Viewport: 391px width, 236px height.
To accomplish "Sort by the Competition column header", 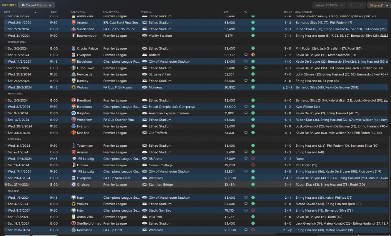I will 111,12.
